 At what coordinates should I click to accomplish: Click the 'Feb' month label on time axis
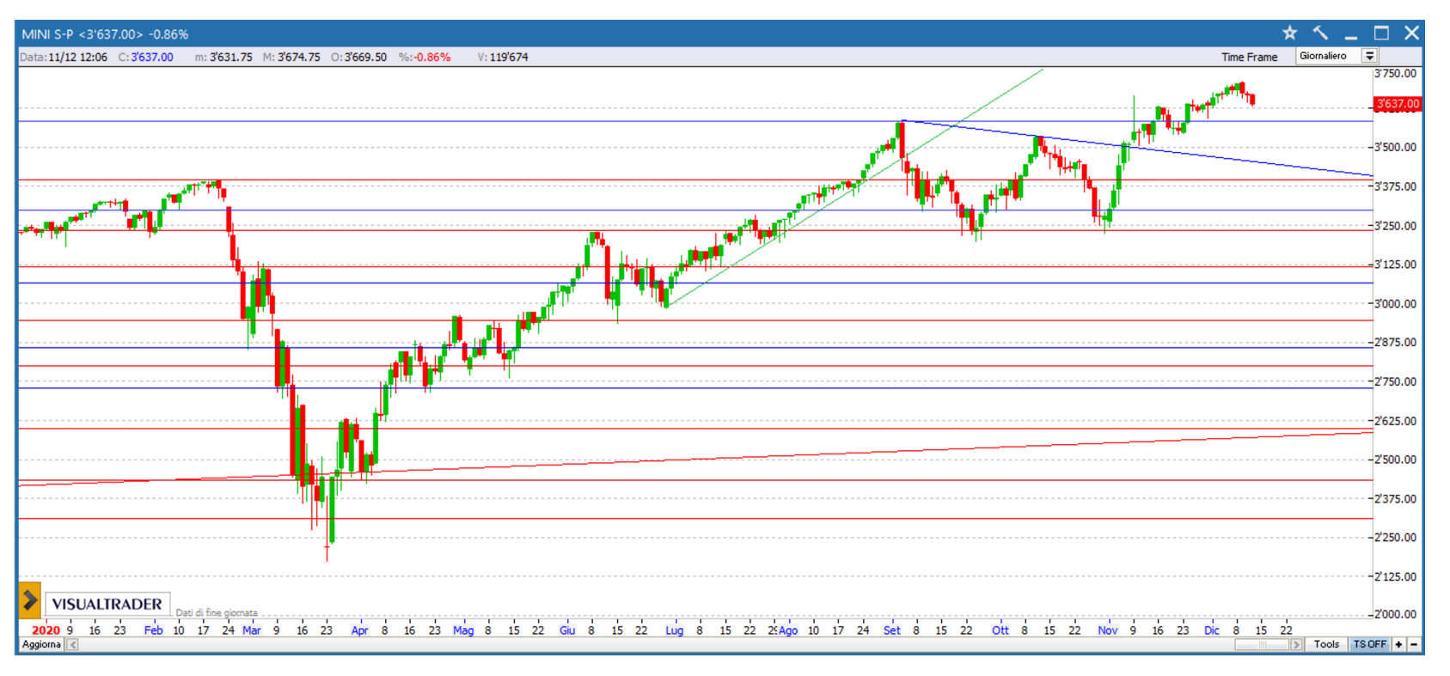point(154,630)
